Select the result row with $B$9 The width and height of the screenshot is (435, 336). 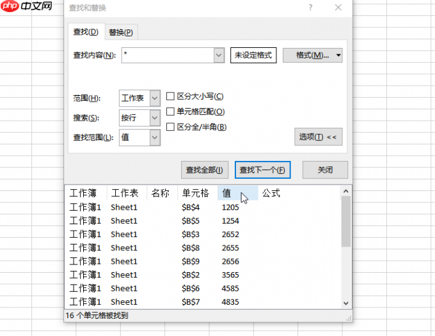coord(203,261)
